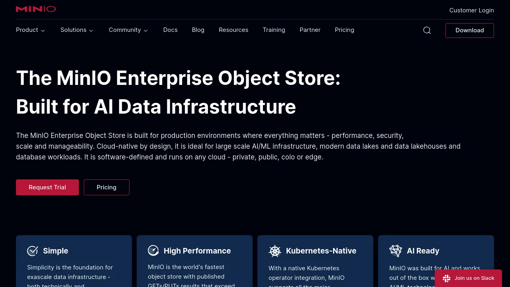This screenshot has height=287, width=510.
Task: Open Pricing in the navigation bar
Action: point(345,30)
